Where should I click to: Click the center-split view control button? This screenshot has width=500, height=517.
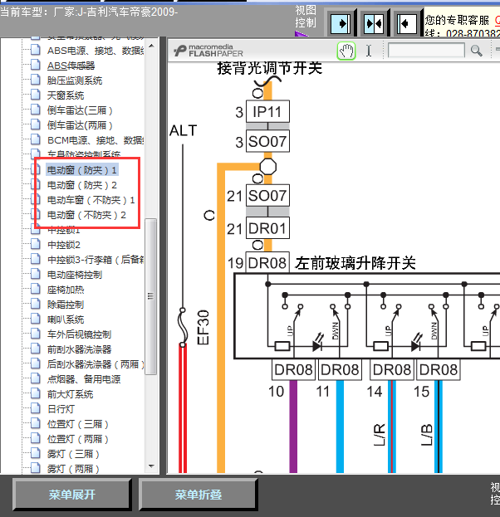coord(373,24)
